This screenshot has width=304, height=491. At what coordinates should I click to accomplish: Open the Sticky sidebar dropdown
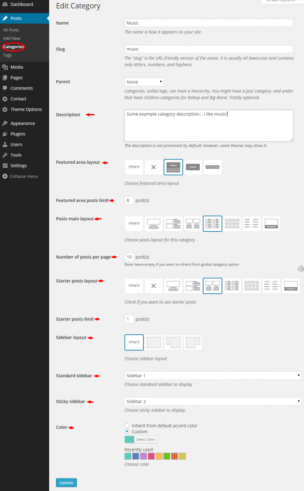click(213, 401)
